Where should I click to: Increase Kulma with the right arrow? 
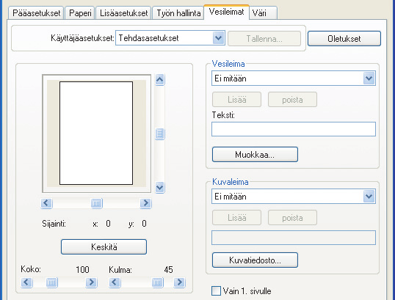(x=179, y=282)
